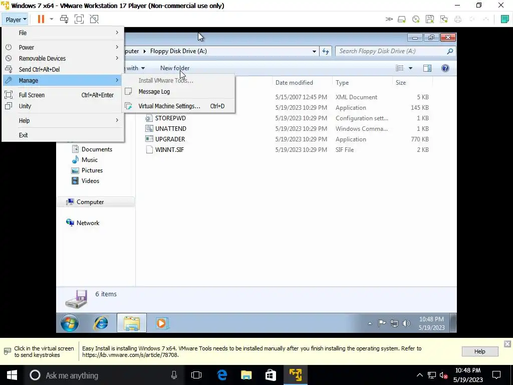
Task: Open the Removable Devices submenu
Action: [63, 58]
